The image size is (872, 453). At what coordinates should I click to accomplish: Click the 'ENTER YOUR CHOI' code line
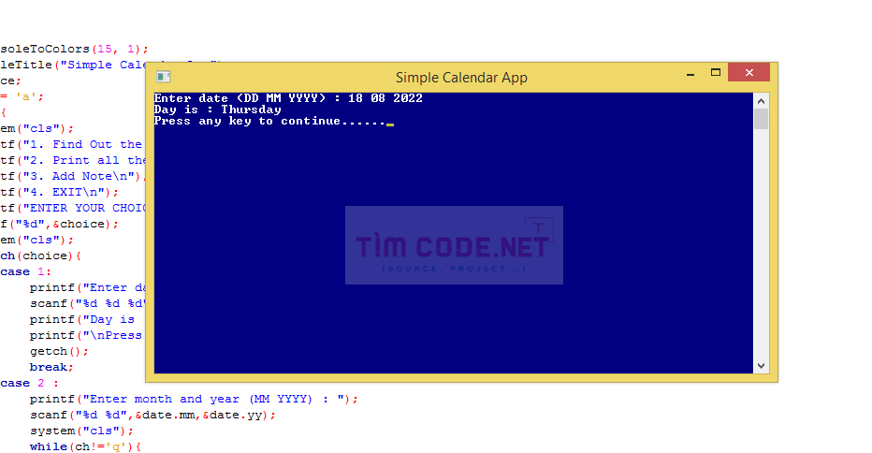click(73, 208)
